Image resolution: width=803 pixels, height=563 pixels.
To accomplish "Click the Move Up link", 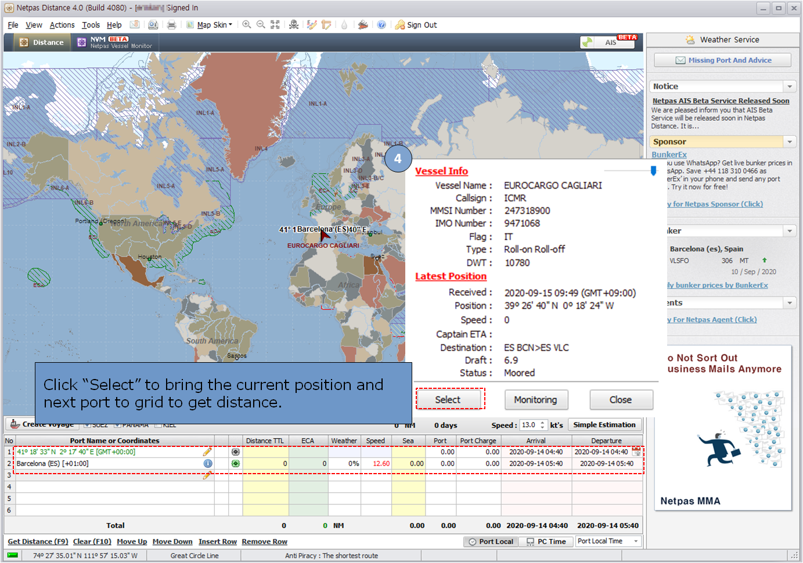I will (132, 542).
